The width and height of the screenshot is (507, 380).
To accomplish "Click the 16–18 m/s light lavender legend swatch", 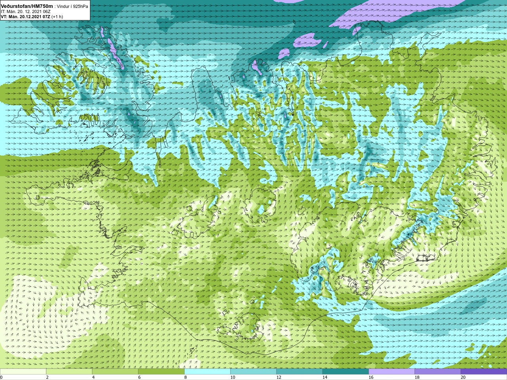I will tap(391, 372).
